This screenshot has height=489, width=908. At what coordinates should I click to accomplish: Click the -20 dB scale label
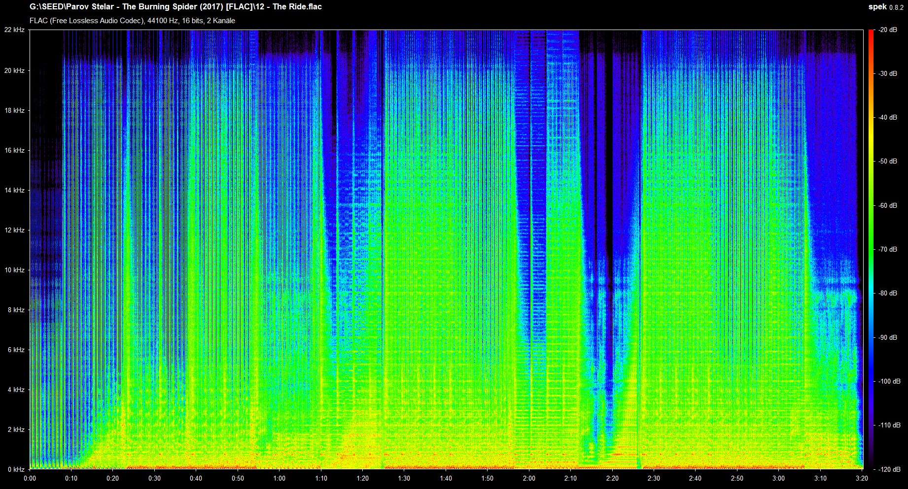pyautogui.click(x=888, y=30)
